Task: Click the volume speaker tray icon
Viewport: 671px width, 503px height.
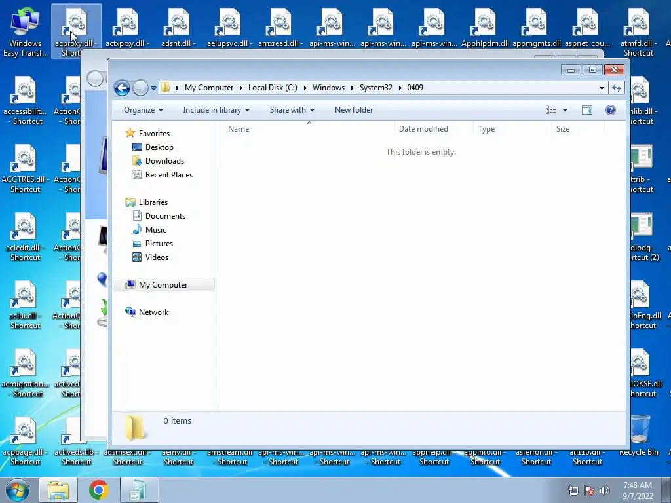Action: click(x=605, y=491)
